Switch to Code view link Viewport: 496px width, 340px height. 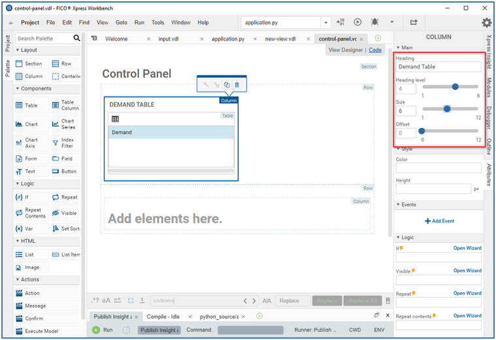pos(375,50)
